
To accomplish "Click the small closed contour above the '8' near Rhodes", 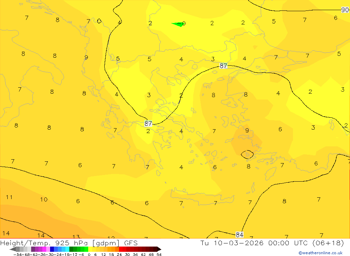I will pyautogui.click(x=247, y=154).
